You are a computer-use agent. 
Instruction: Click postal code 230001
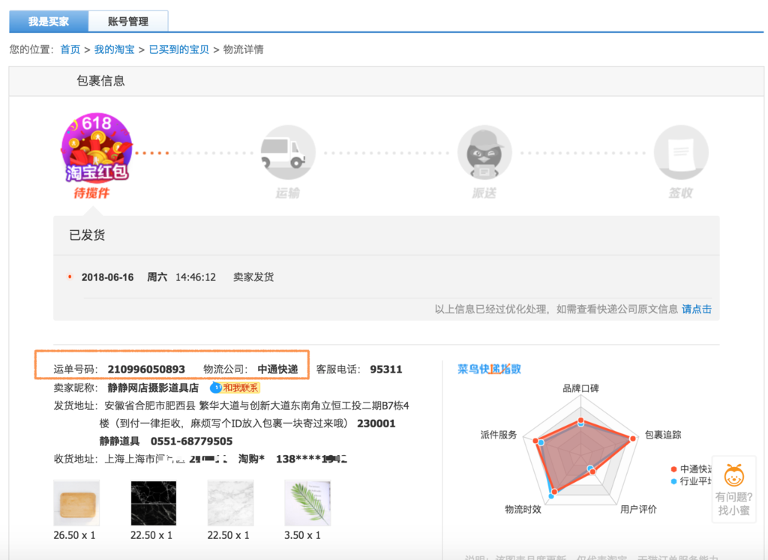pos(376,424)
